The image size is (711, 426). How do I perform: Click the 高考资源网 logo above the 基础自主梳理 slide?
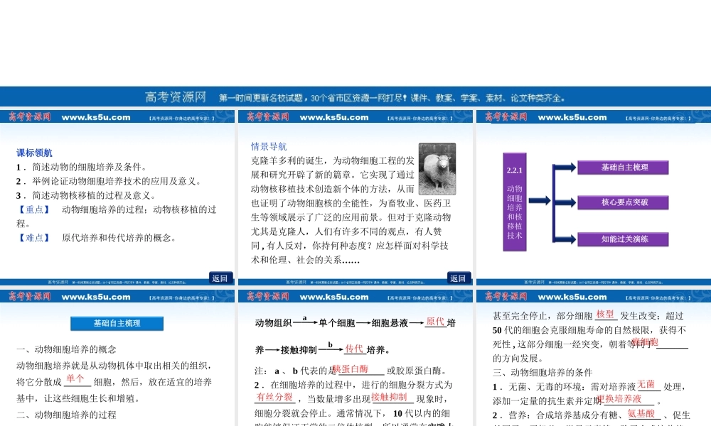[30, 297]
